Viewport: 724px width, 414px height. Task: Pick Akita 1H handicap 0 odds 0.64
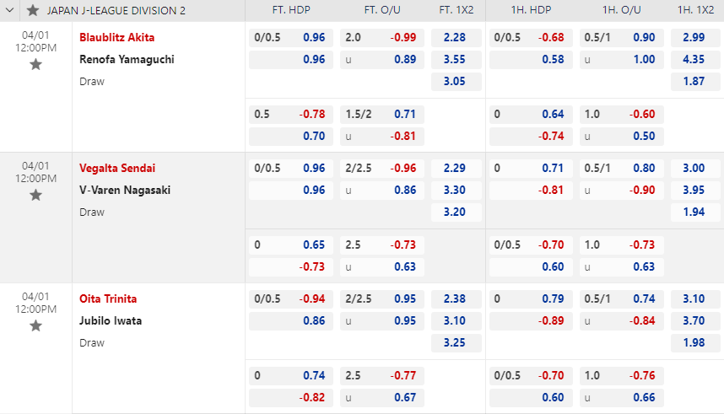(x=531, y=114)
